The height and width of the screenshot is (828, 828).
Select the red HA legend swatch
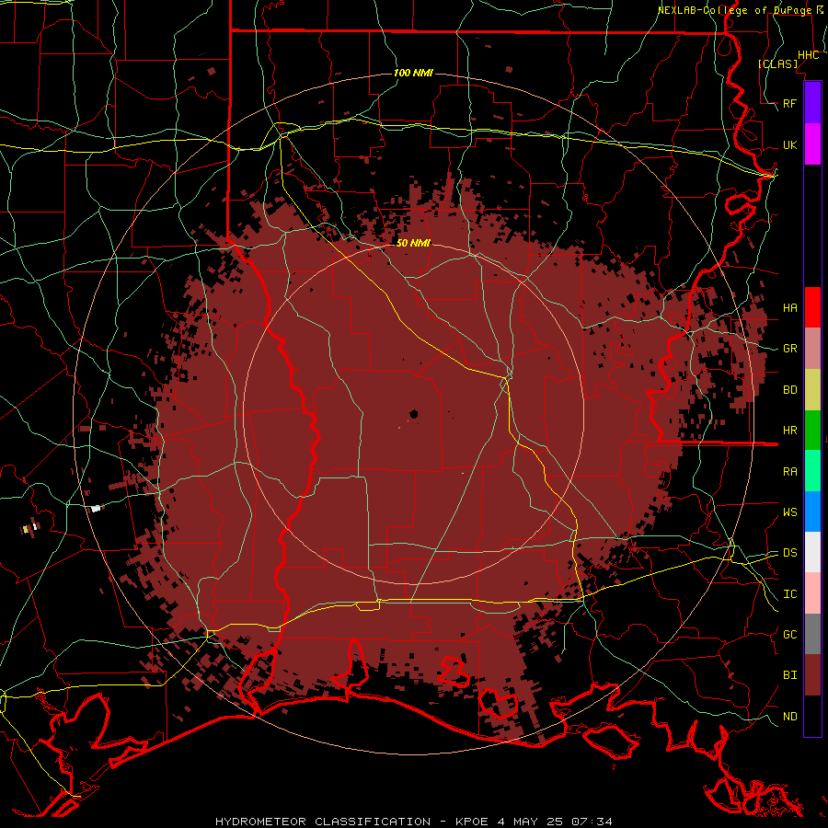(812, 307)
